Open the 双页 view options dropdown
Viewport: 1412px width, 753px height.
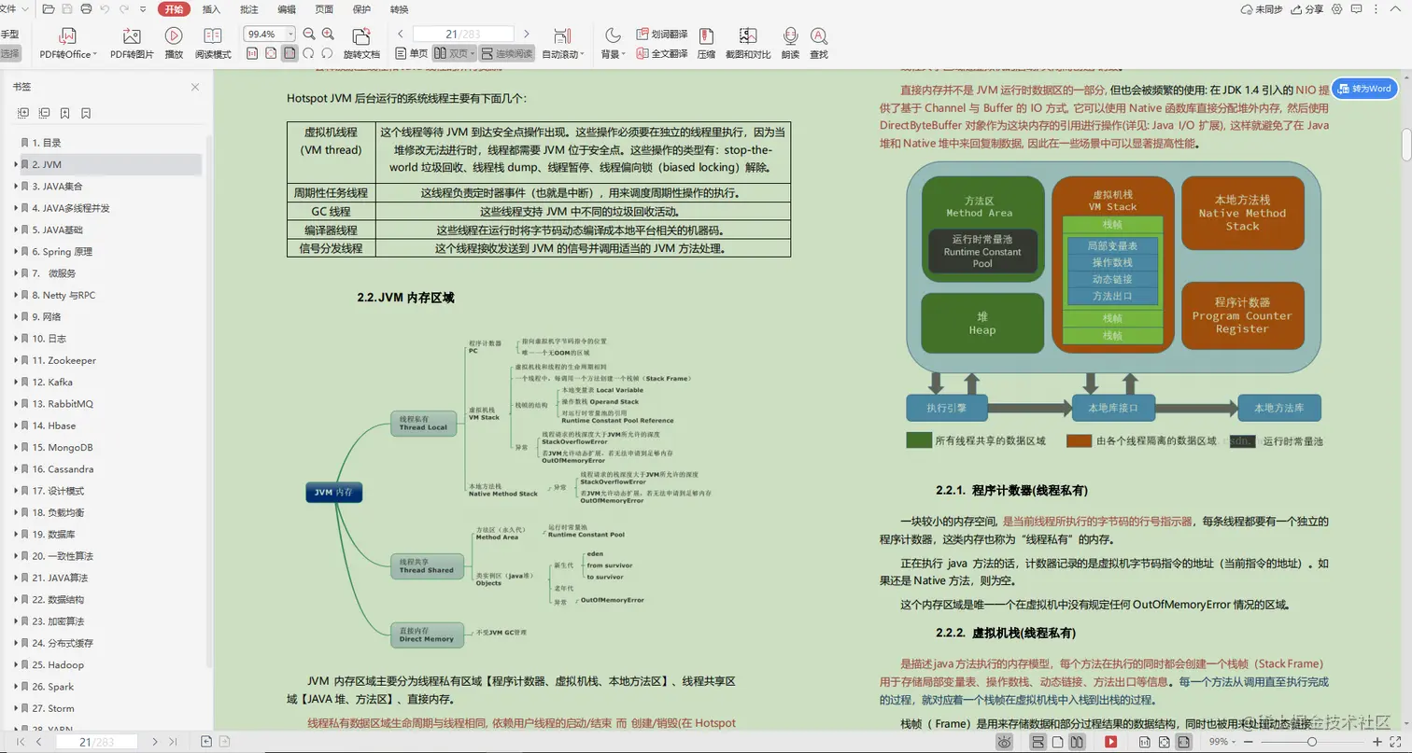[473, 52]
